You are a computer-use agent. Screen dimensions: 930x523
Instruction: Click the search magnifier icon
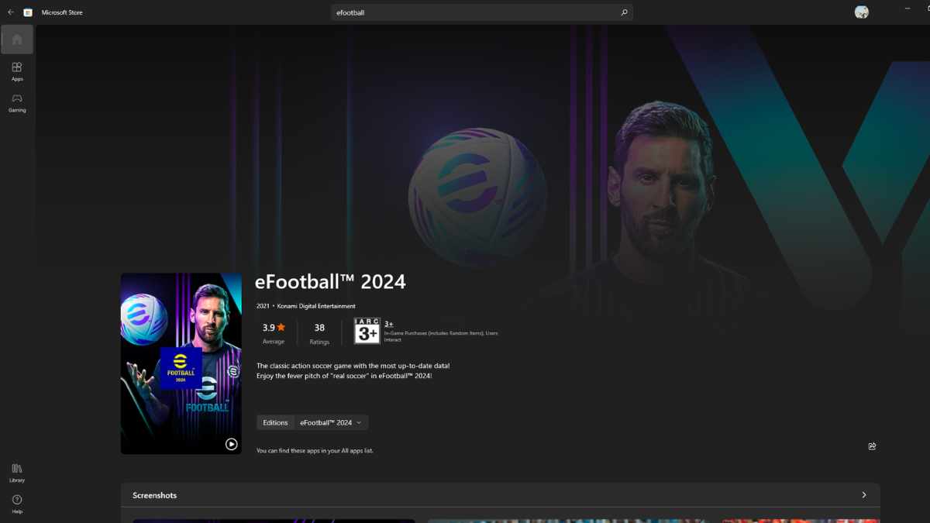623,12
